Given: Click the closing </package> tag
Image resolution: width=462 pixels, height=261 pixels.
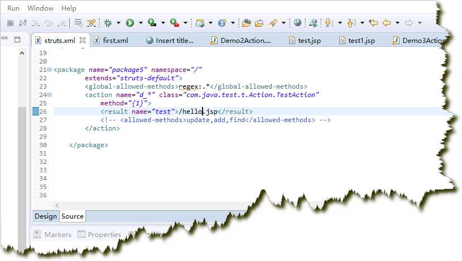Looking at the screenshot, I should 89,145.
